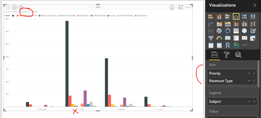Switch visual to Gauge
Screen dimensions: 261x118
point(219,38)
